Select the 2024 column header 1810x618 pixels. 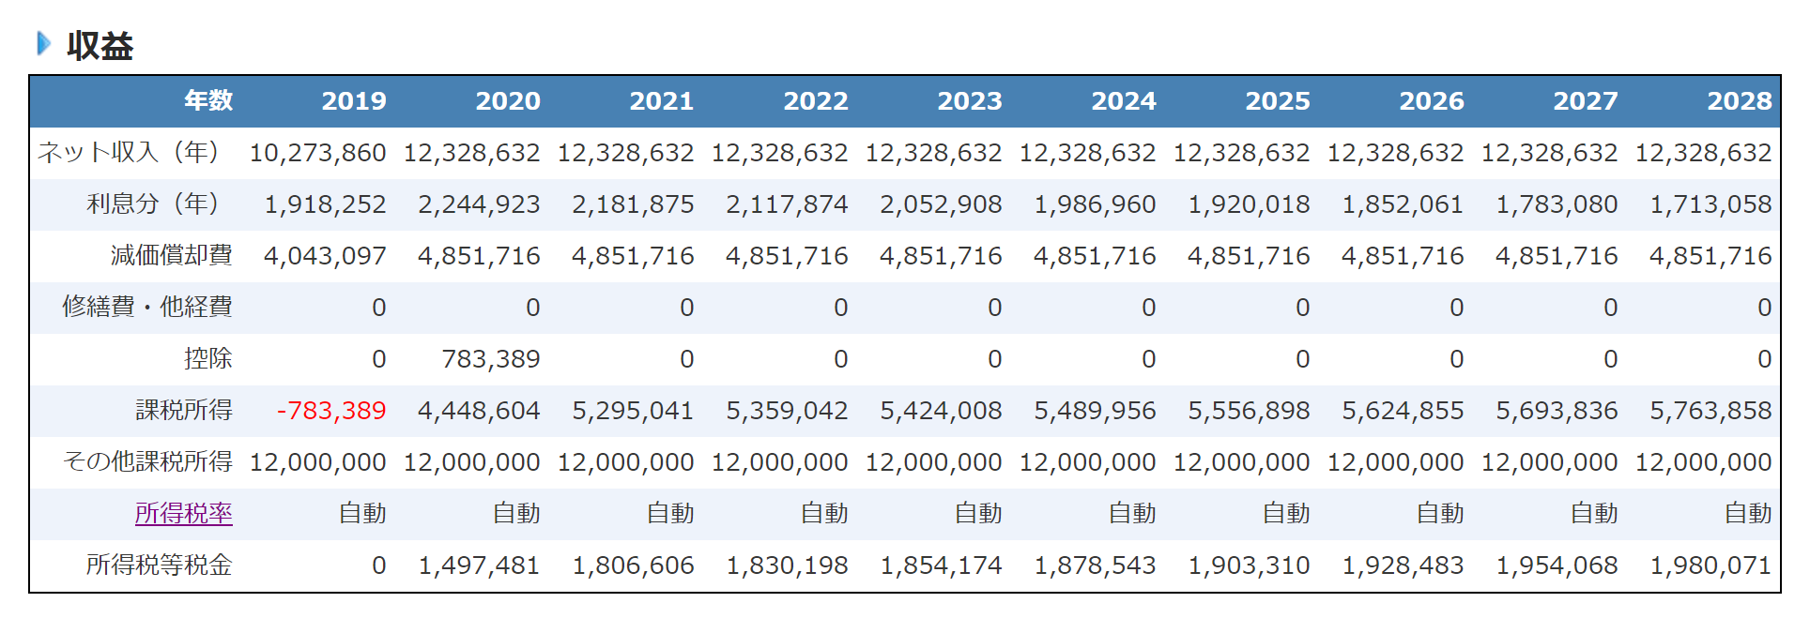(x=1123, y=101)
